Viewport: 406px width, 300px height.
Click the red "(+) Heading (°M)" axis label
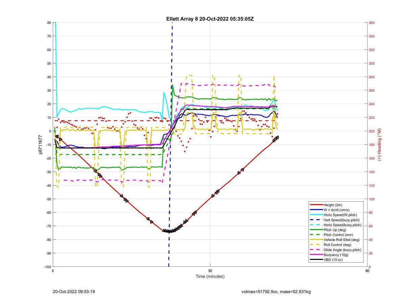click(x=379, y=144)
